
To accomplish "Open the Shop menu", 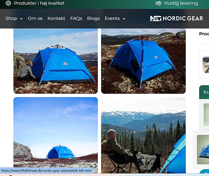I will click(11, 19).
